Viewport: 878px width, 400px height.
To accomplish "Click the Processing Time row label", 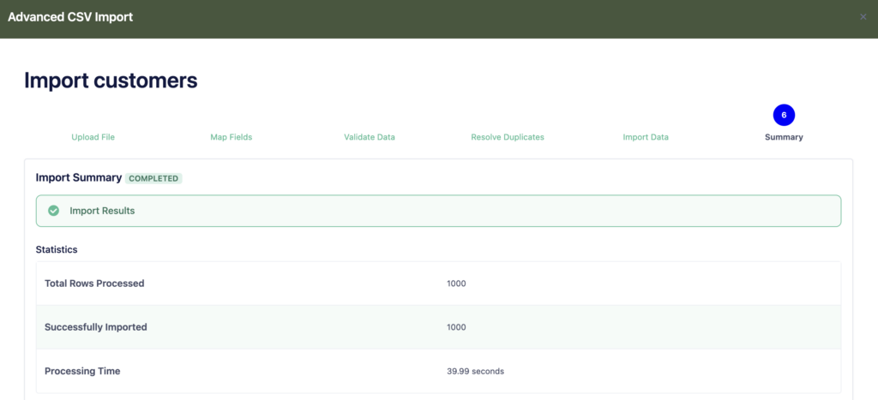I will 82,371.
